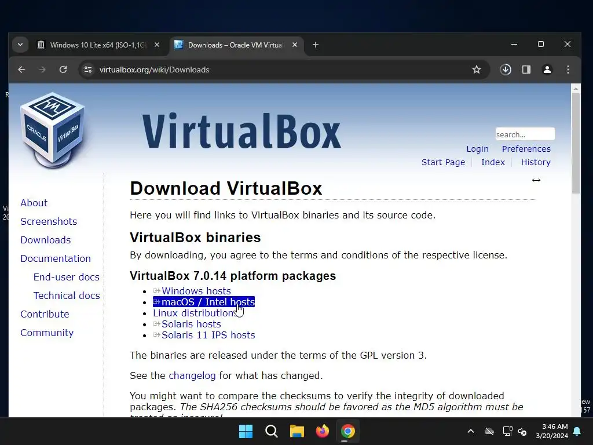Show hidden system tray icons

(x=471, y=431)
